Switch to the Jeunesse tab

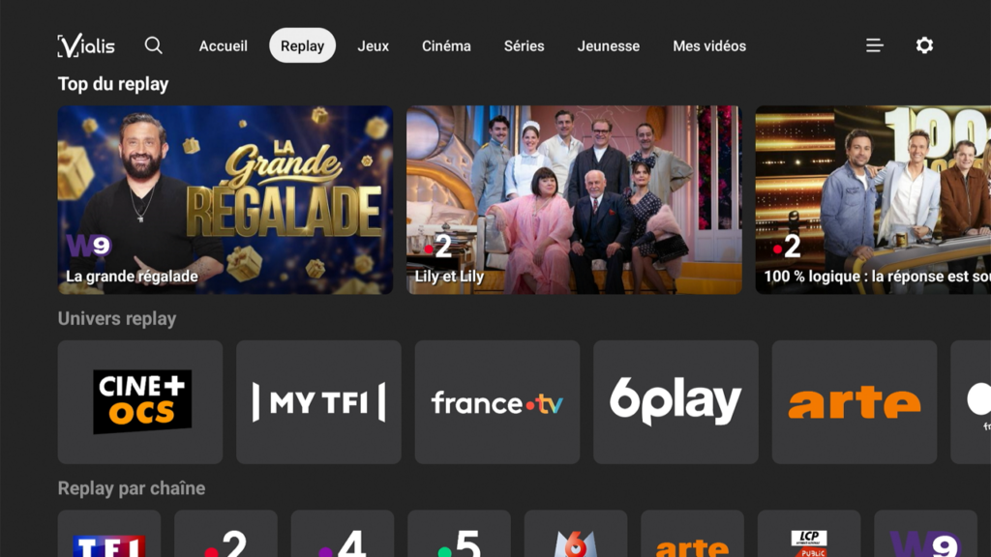coord(608,45)
